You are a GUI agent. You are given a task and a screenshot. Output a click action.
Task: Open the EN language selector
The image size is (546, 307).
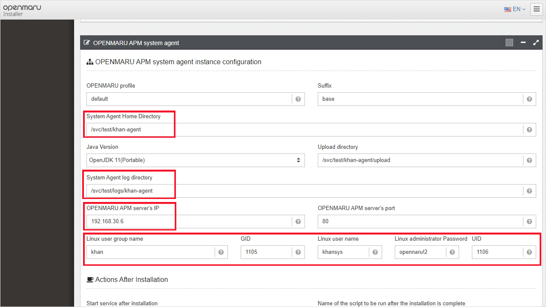(514, 9)
